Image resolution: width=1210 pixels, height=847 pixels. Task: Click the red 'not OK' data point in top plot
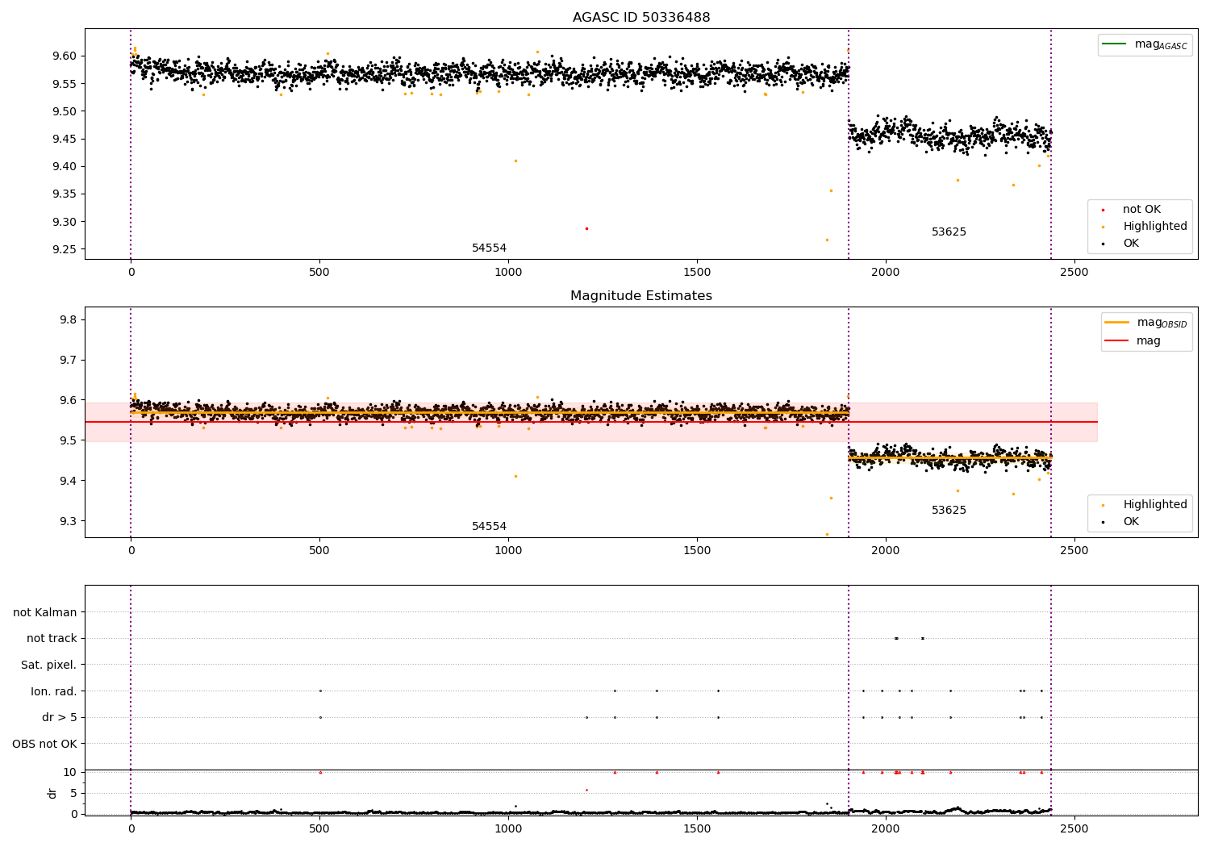586,228
